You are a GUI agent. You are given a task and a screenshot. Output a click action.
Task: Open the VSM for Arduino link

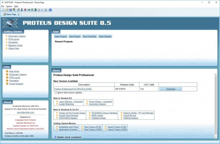click(130, 118)
